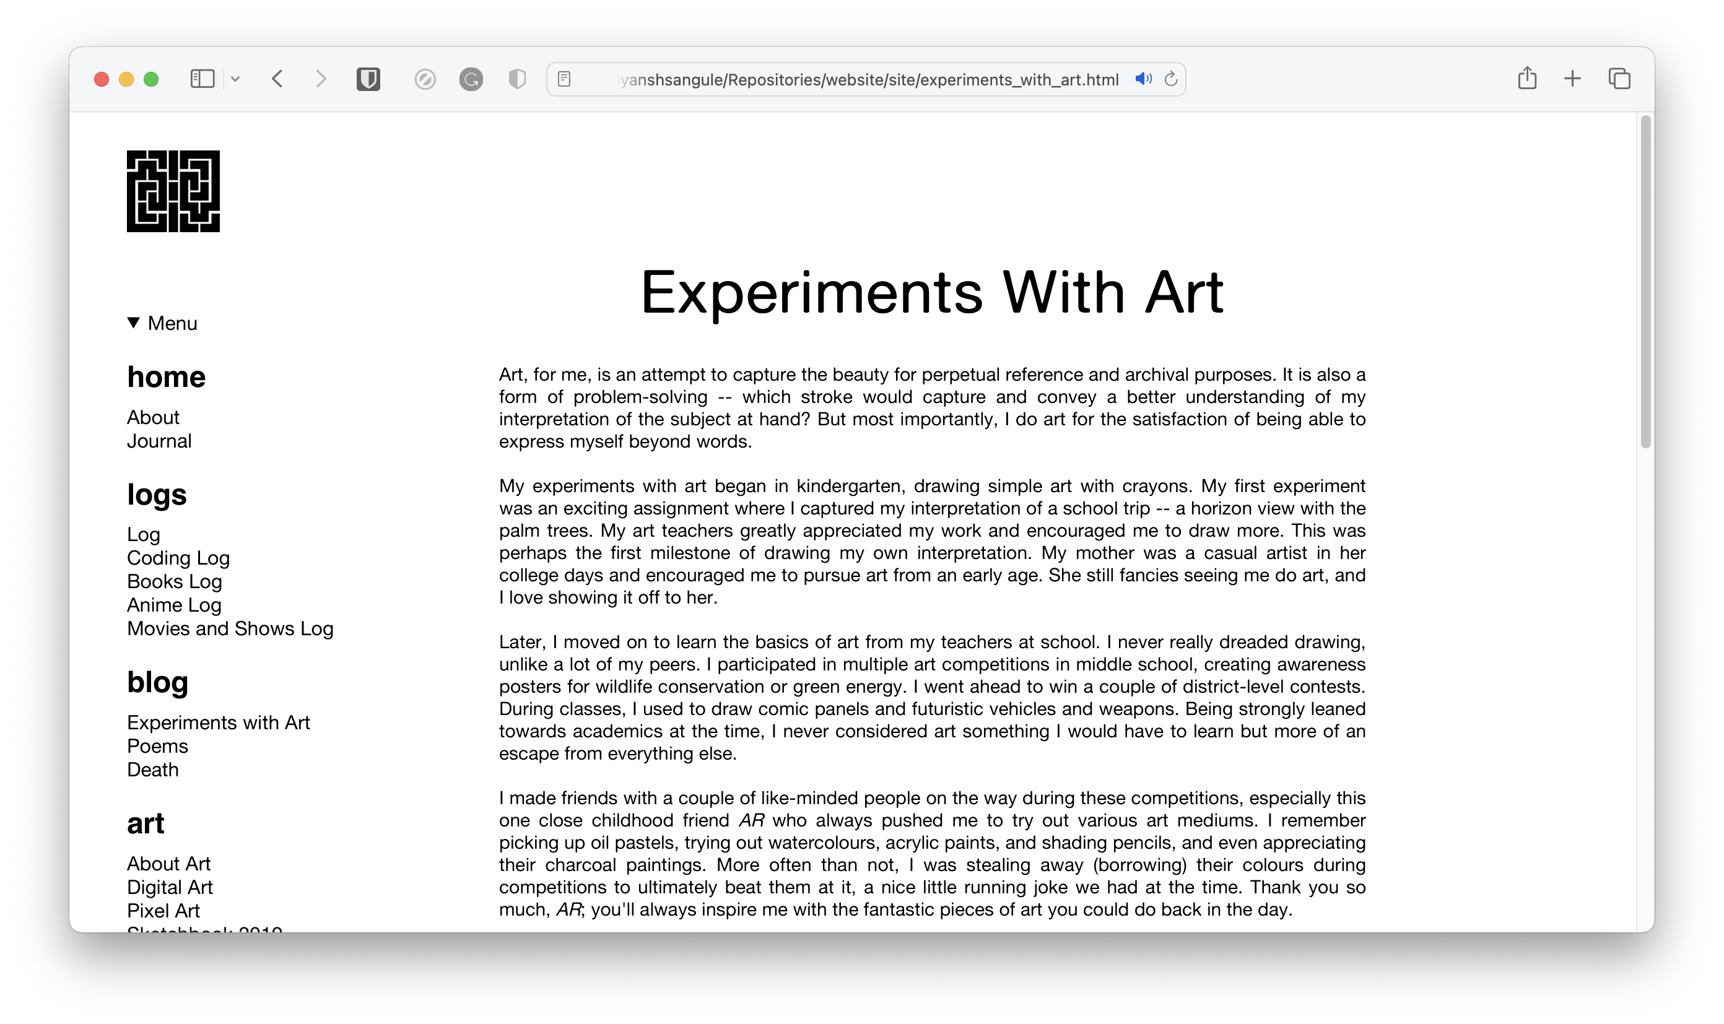The width and height of the screenshot is (1724, 1024).
Task: Open the Share menu icon
Action: pyautogui.click(x=1527, y=78)
